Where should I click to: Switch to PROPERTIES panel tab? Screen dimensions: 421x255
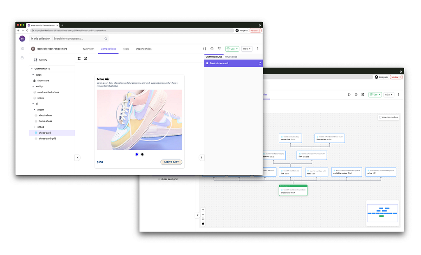pyautogui.click(x=231, y=57)
